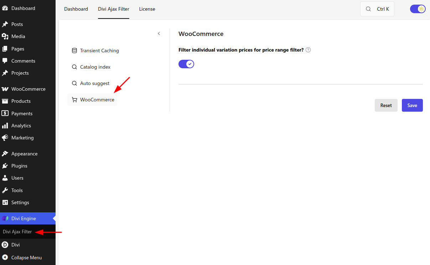Image resolution: width=430 pixels, height=265 pixels.
Task: Click the Appearance paintbrush icon
Action: click(x=5, y=154)
